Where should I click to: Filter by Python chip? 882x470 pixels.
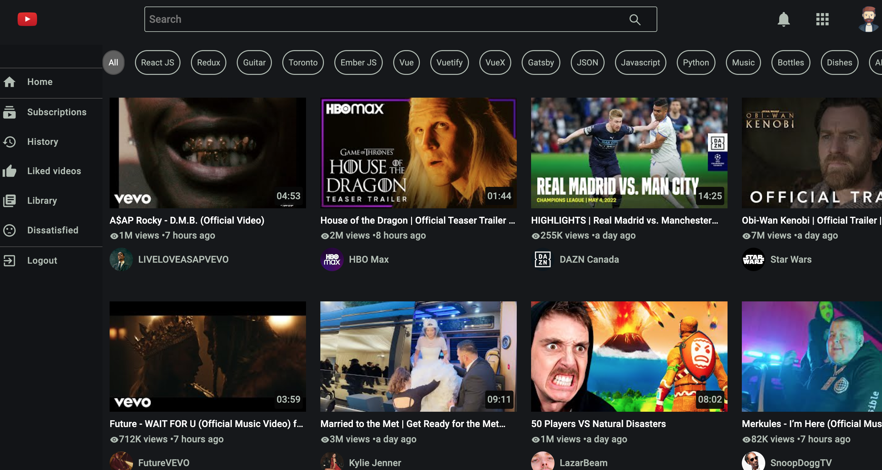[x=696, y=62]
